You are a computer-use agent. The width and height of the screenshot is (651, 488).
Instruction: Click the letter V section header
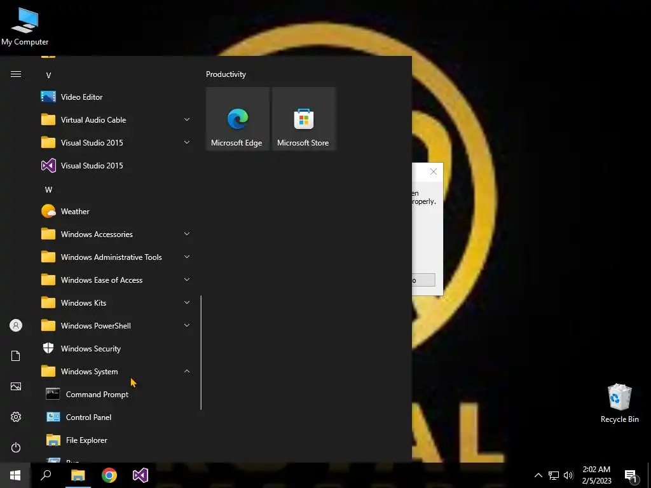point(48,76)
